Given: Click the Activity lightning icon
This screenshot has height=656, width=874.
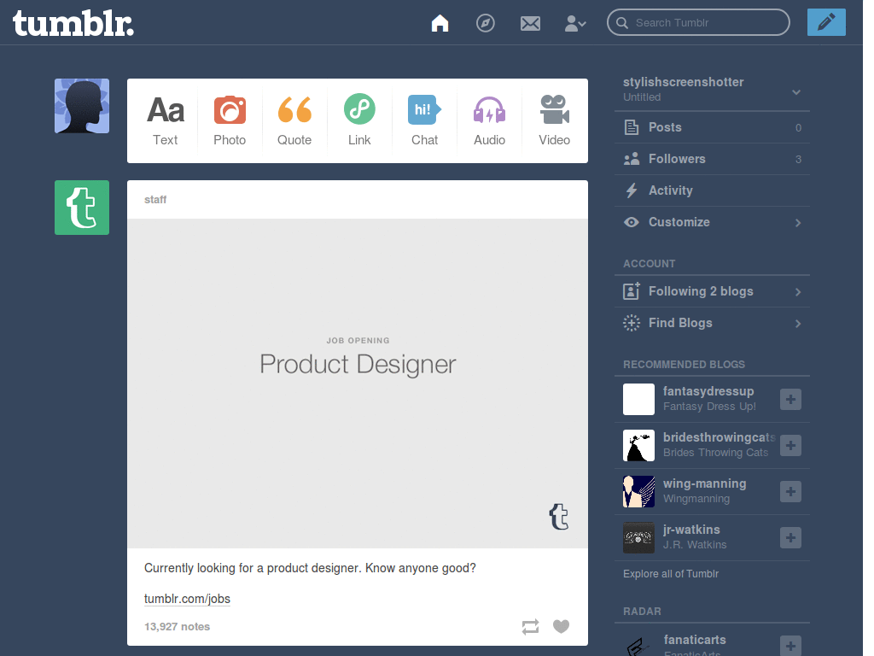Looking at the screenshot, I should tap(631, 190).
